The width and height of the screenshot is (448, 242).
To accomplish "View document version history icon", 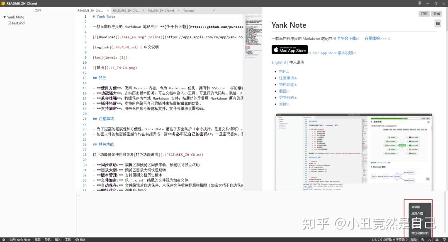I will pyautogui.click(x=422, y=239).
